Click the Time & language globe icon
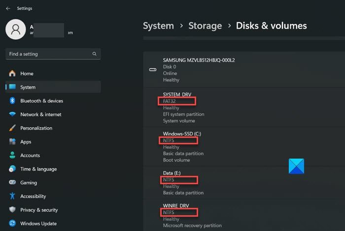 click(12, 169)
